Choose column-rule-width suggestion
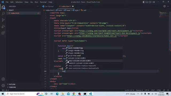Image resolution: width=171 pixels, height=96 pixels. coord(94,58)
